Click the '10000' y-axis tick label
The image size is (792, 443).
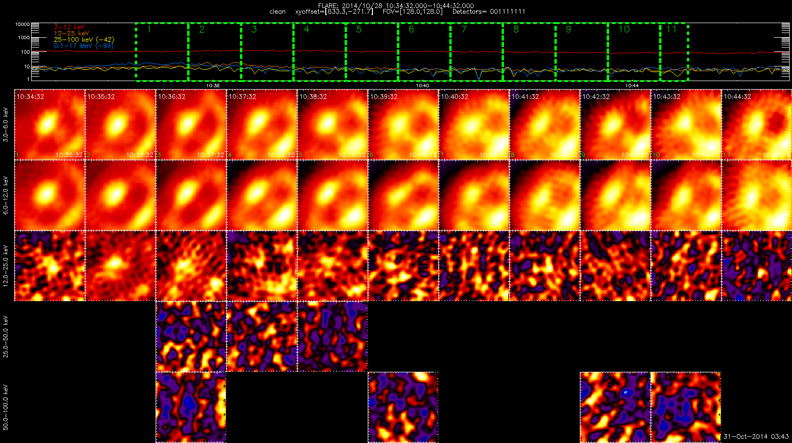(x=22, y=24)
